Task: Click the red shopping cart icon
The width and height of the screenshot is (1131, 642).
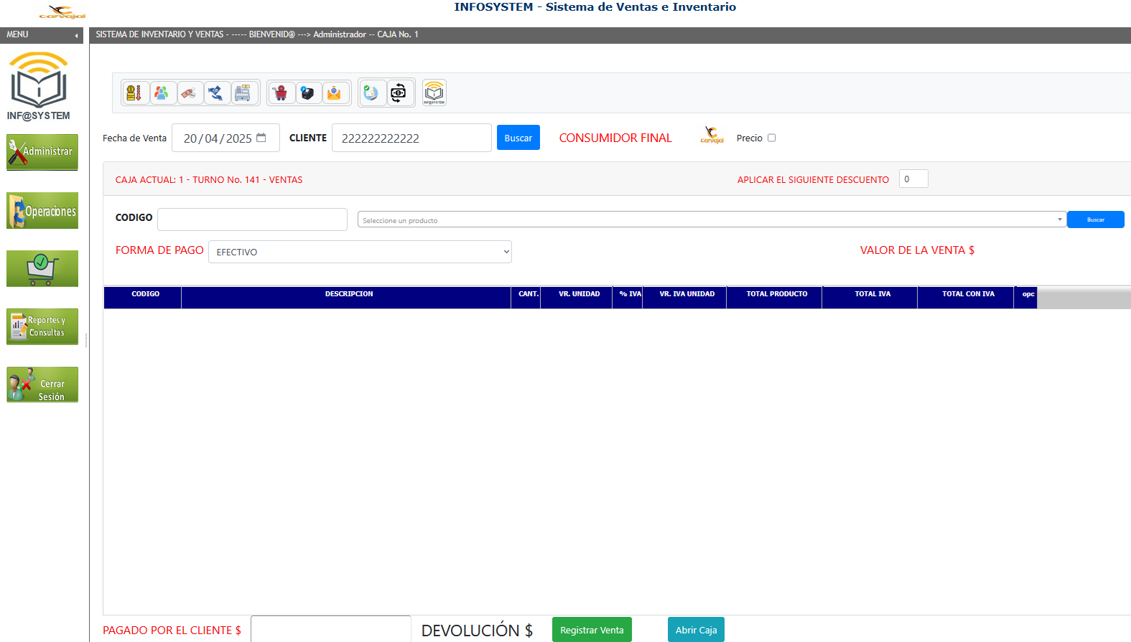Action: click(x=281, y=93)
